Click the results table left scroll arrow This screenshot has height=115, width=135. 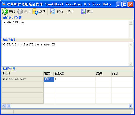(4, 106)
